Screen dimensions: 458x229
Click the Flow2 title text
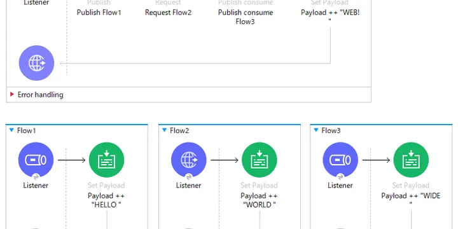(179, 130)
